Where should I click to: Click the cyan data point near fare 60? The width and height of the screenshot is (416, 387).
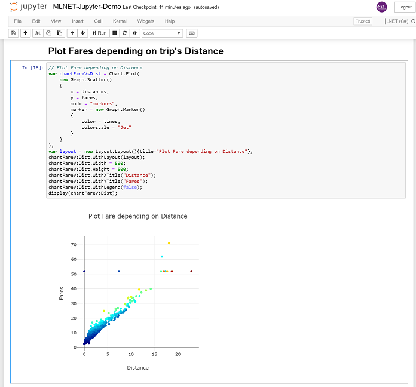162,257
